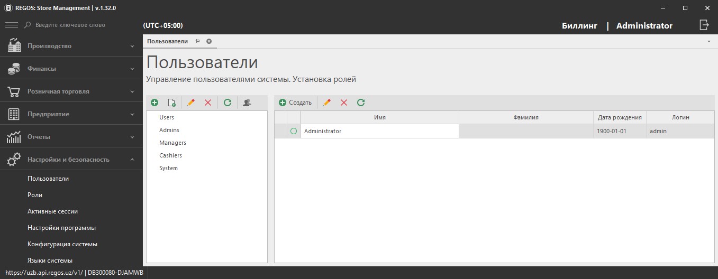718x279 pixels.
Task: Open Роли in the sidebar
Action: coord(35,195)
